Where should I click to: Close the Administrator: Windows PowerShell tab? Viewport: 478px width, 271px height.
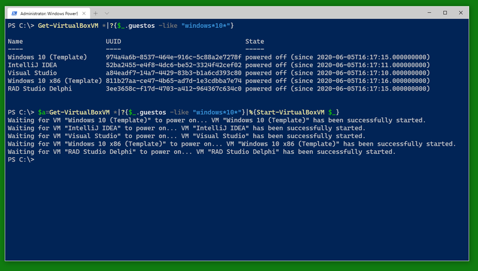click(84, 13)
